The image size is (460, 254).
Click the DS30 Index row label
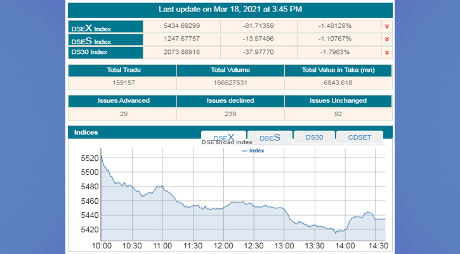105,52
